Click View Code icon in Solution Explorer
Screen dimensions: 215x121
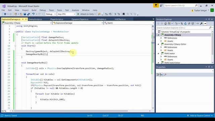[x=198, y=24]
